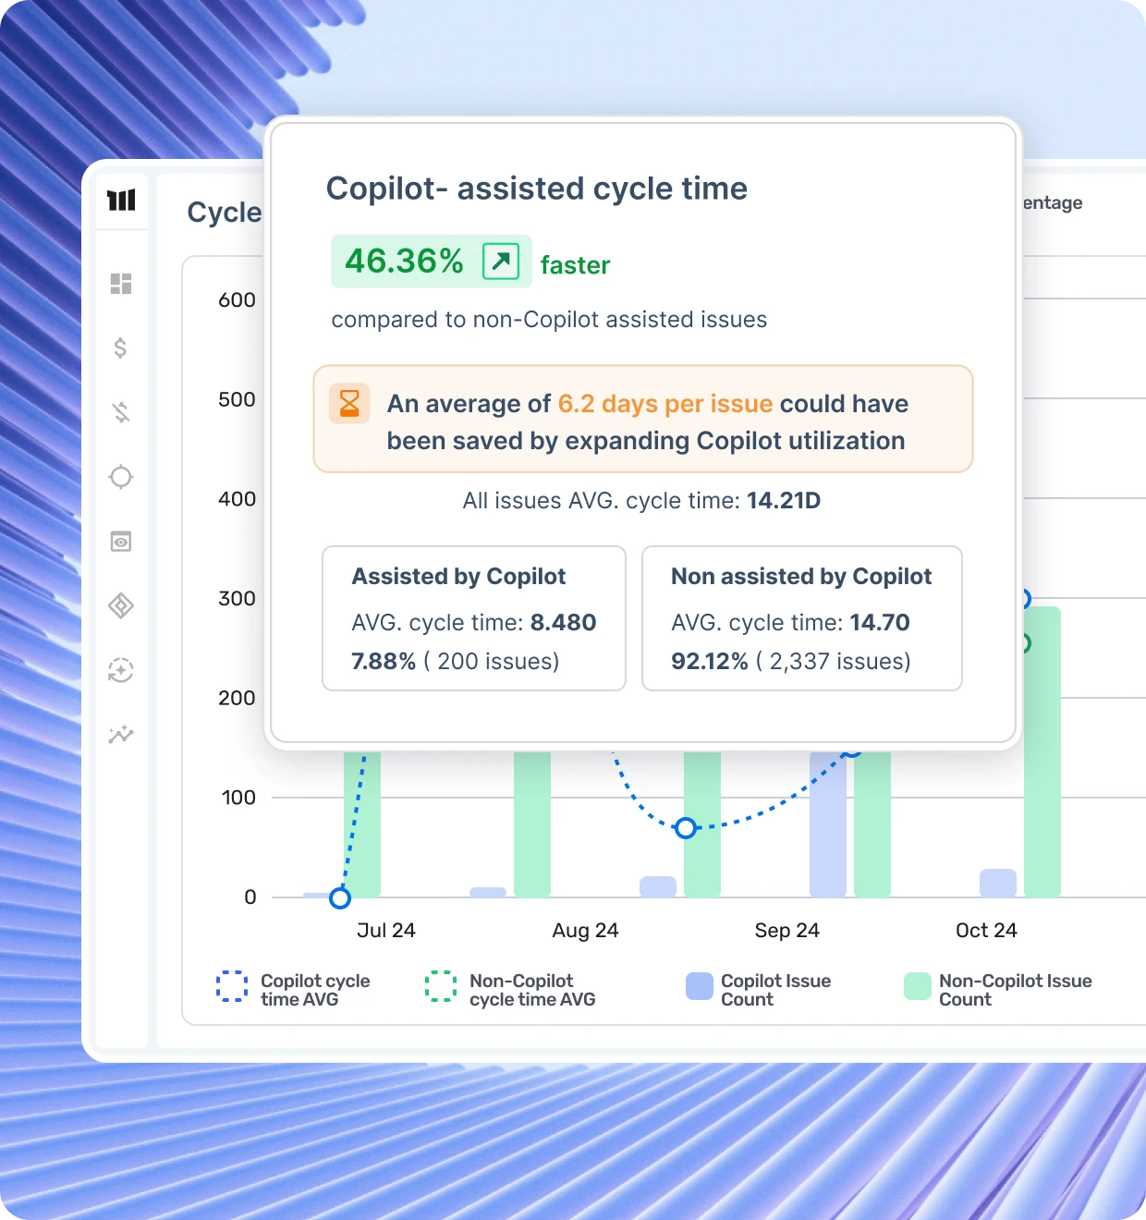Open the sparkle refresh icon in sidebar
Image resolution: width=1146 pixels, height=1220 pixels.
click(x=121, y=670)
